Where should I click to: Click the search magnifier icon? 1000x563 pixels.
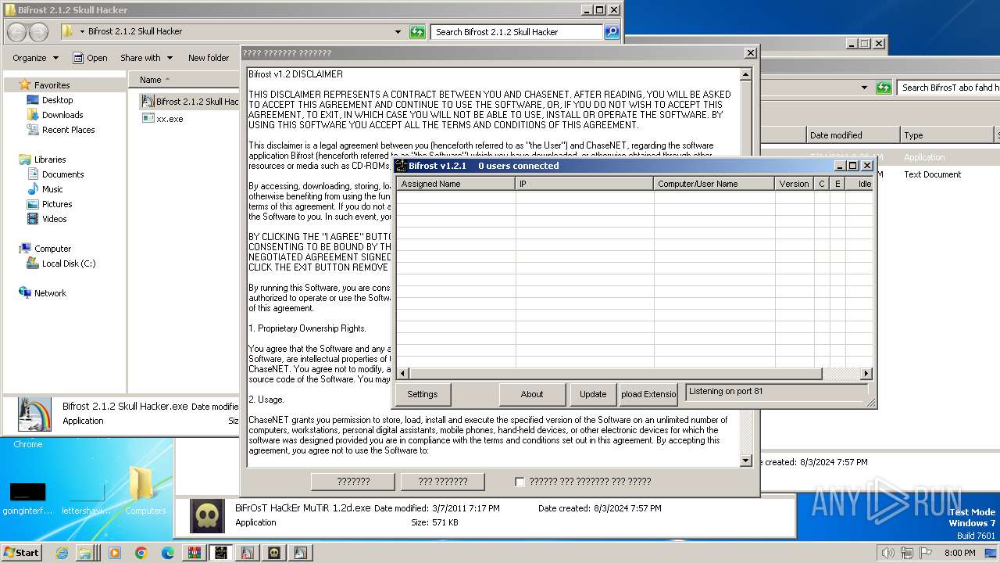(x=612, y=32)
